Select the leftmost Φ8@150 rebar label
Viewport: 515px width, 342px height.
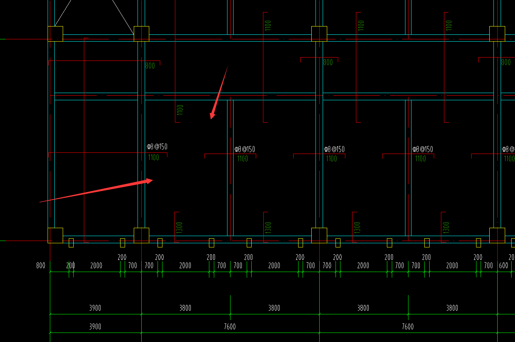[157, 147]
